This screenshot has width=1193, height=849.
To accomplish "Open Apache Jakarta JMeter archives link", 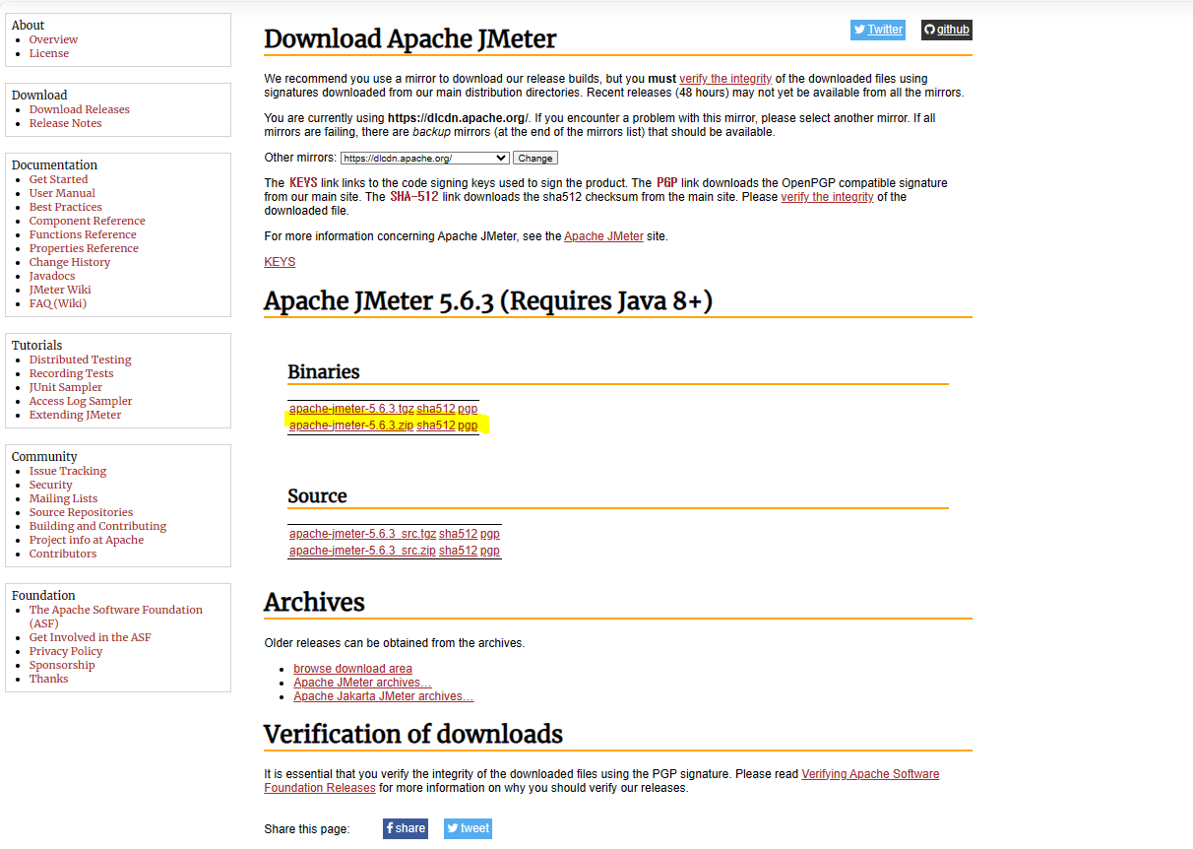I will (383, 696).
